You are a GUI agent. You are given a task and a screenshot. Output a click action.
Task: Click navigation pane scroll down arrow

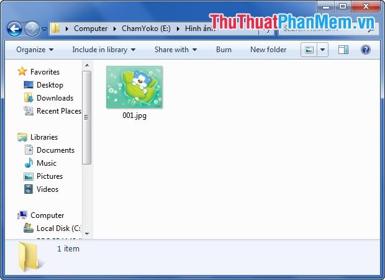tap(87, 233)
